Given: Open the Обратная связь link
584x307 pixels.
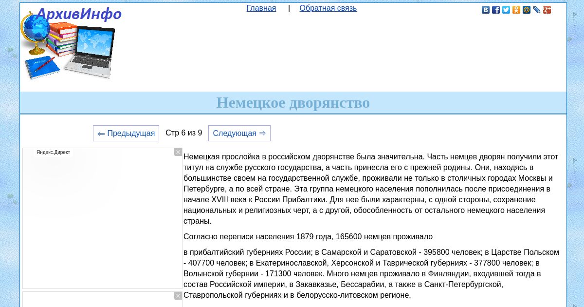Looking at the screenshot, I should pos(328,8).
